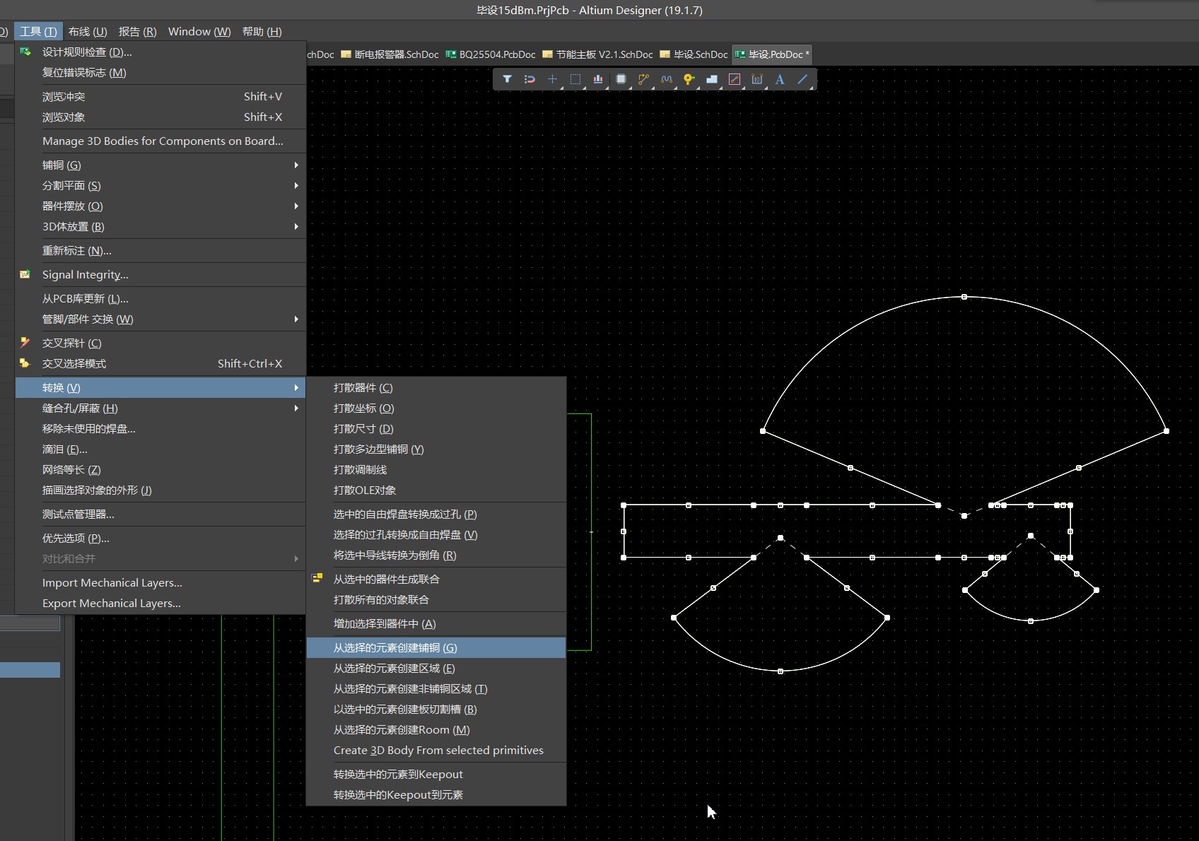Choose 复位错误标志 (M)
Viewport: 1199px width, 841px height.
(x=160, y=73)
